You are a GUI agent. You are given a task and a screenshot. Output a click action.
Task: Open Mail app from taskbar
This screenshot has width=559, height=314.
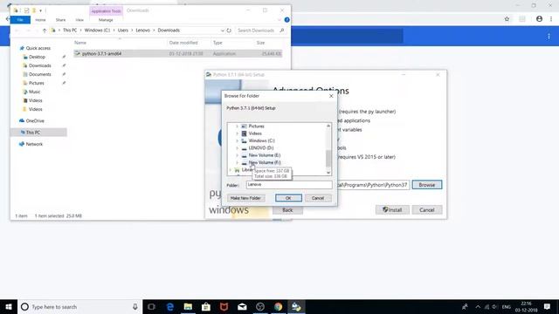(242, 307)
